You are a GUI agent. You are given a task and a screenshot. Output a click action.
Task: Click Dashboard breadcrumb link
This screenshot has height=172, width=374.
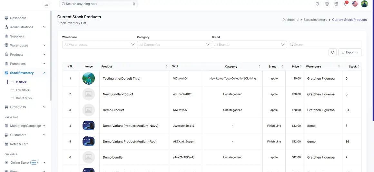click(290, 20)
